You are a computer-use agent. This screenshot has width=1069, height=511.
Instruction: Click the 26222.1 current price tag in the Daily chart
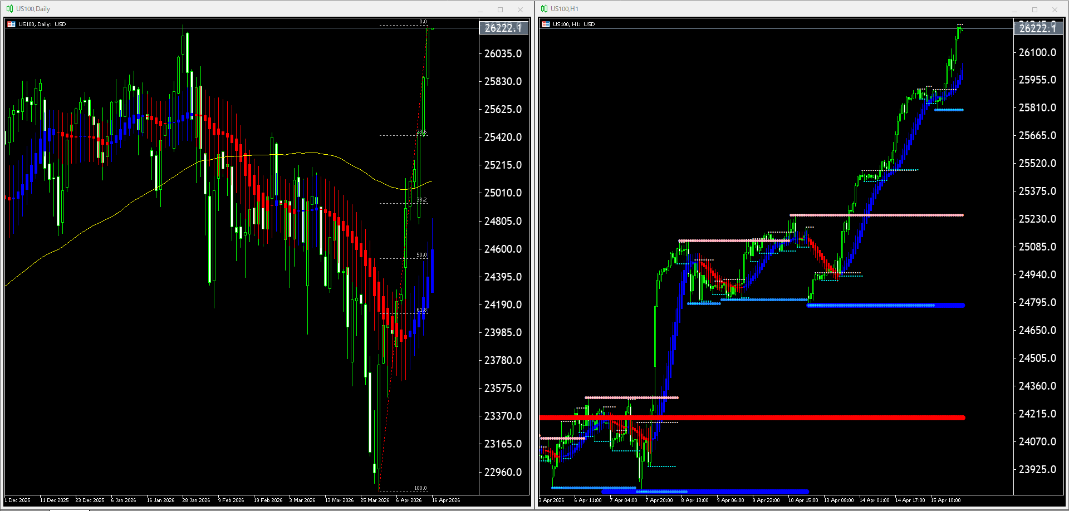[x=503, y=28]
